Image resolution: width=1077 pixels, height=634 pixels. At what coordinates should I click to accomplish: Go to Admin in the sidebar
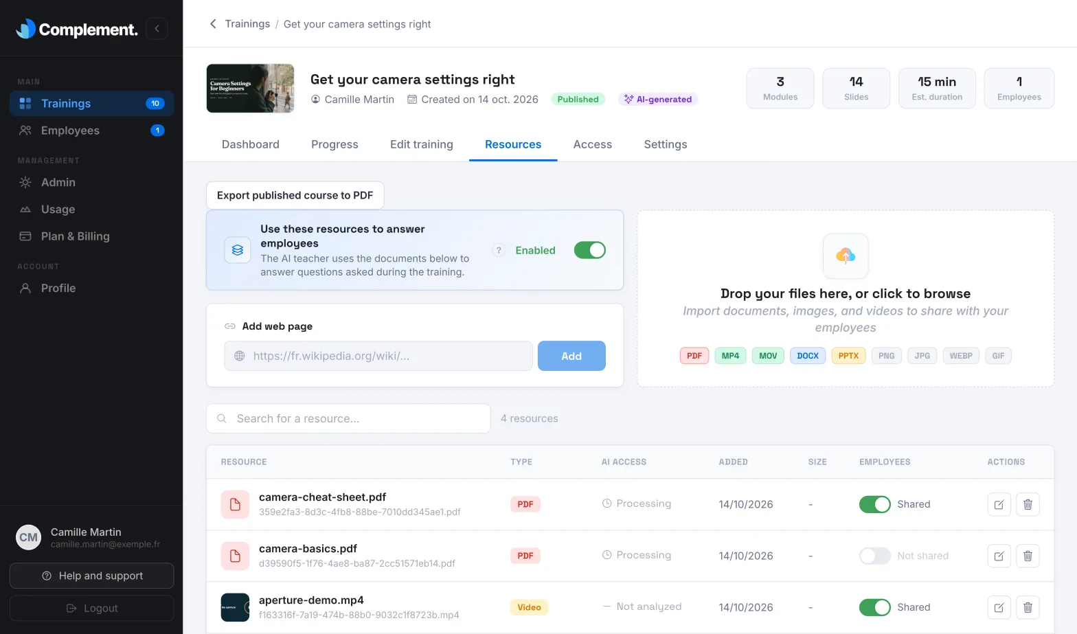click(x=91, y=182)
